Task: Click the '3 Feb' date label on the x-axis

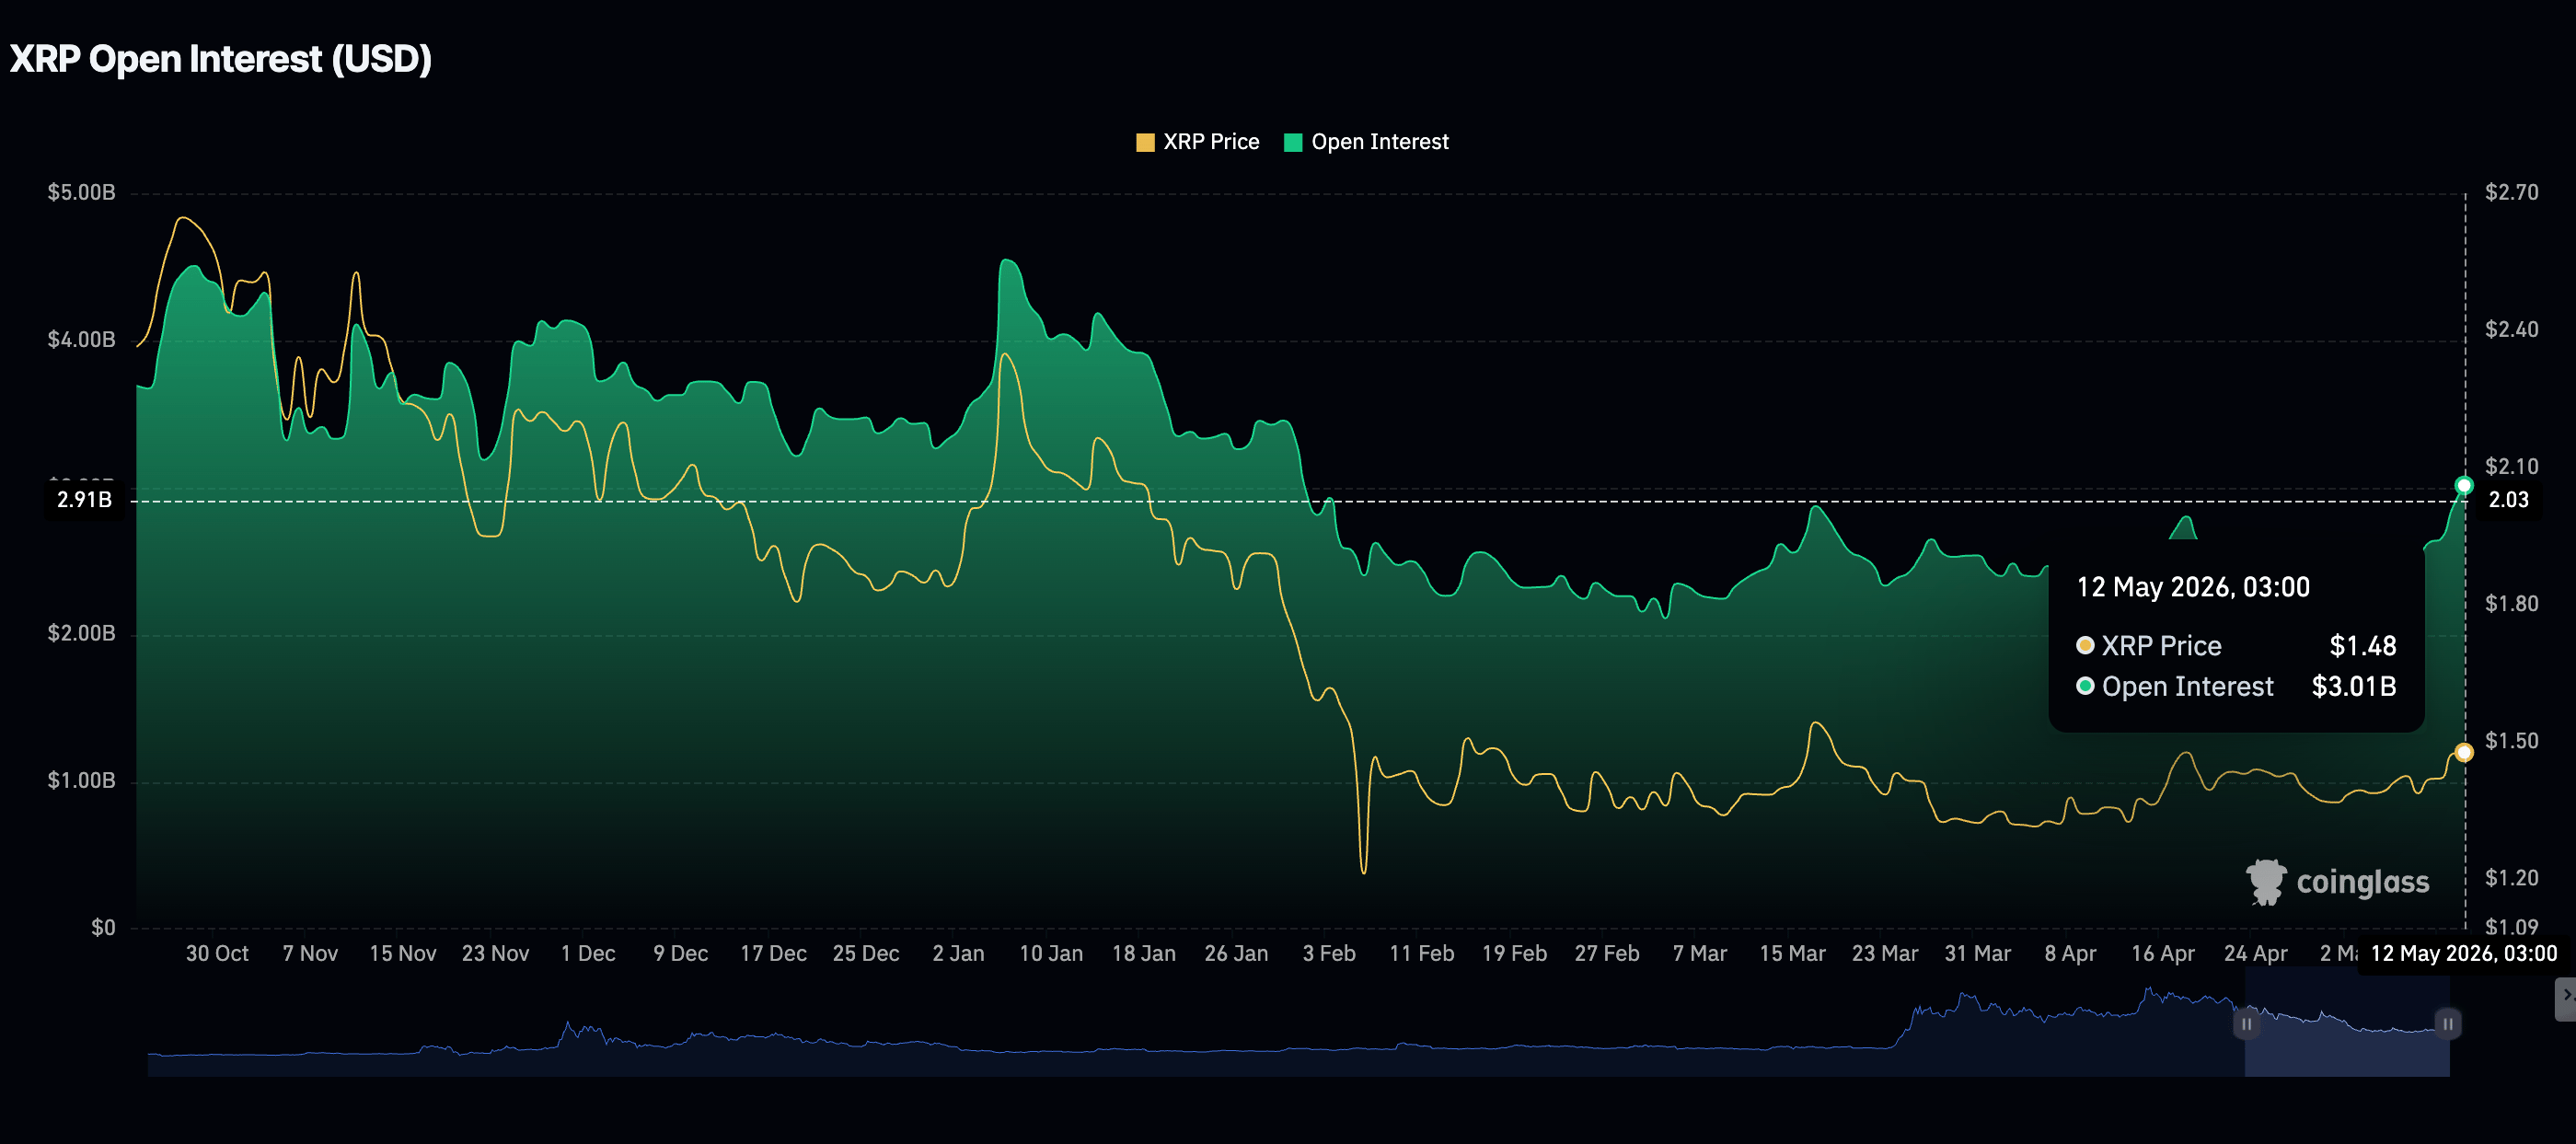Action: (1329, 954)
